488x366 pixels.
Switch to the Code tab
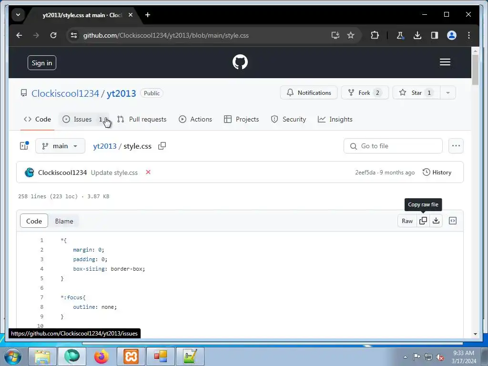37,119
